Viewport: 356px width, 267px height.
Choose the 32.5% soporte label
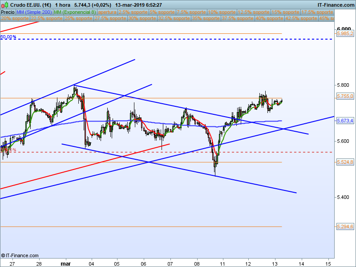click(174, 18)
